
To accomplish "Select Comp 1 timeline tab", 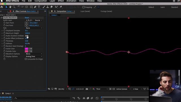I will pos(8,93).
